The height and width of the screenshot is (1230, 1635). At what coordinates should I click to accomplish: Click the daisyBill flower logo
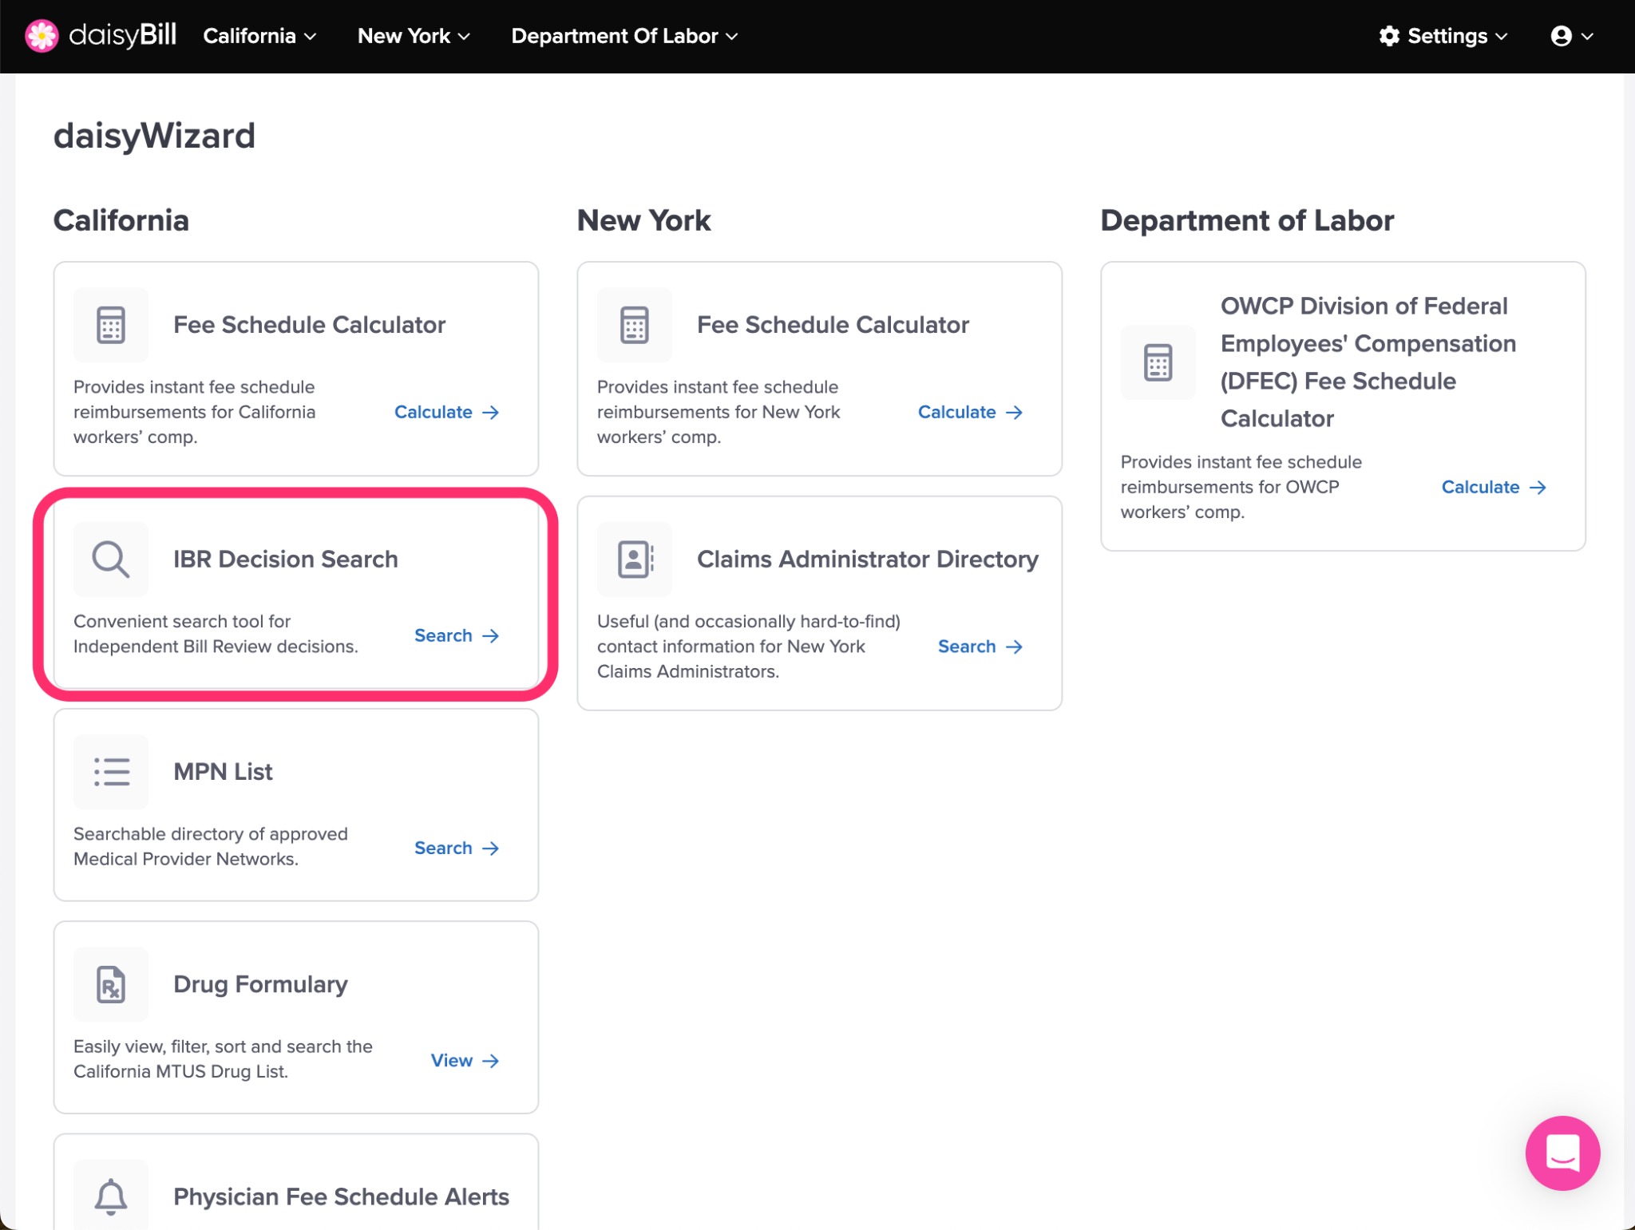pos(42,36)
